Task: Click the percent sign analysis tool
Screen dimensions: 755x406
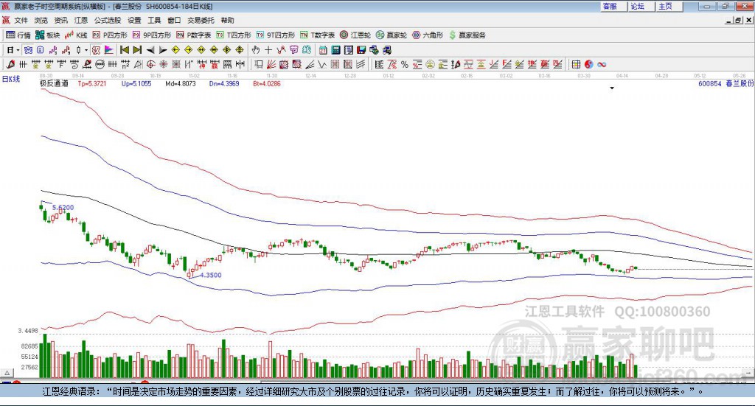Action: point(405,64)
